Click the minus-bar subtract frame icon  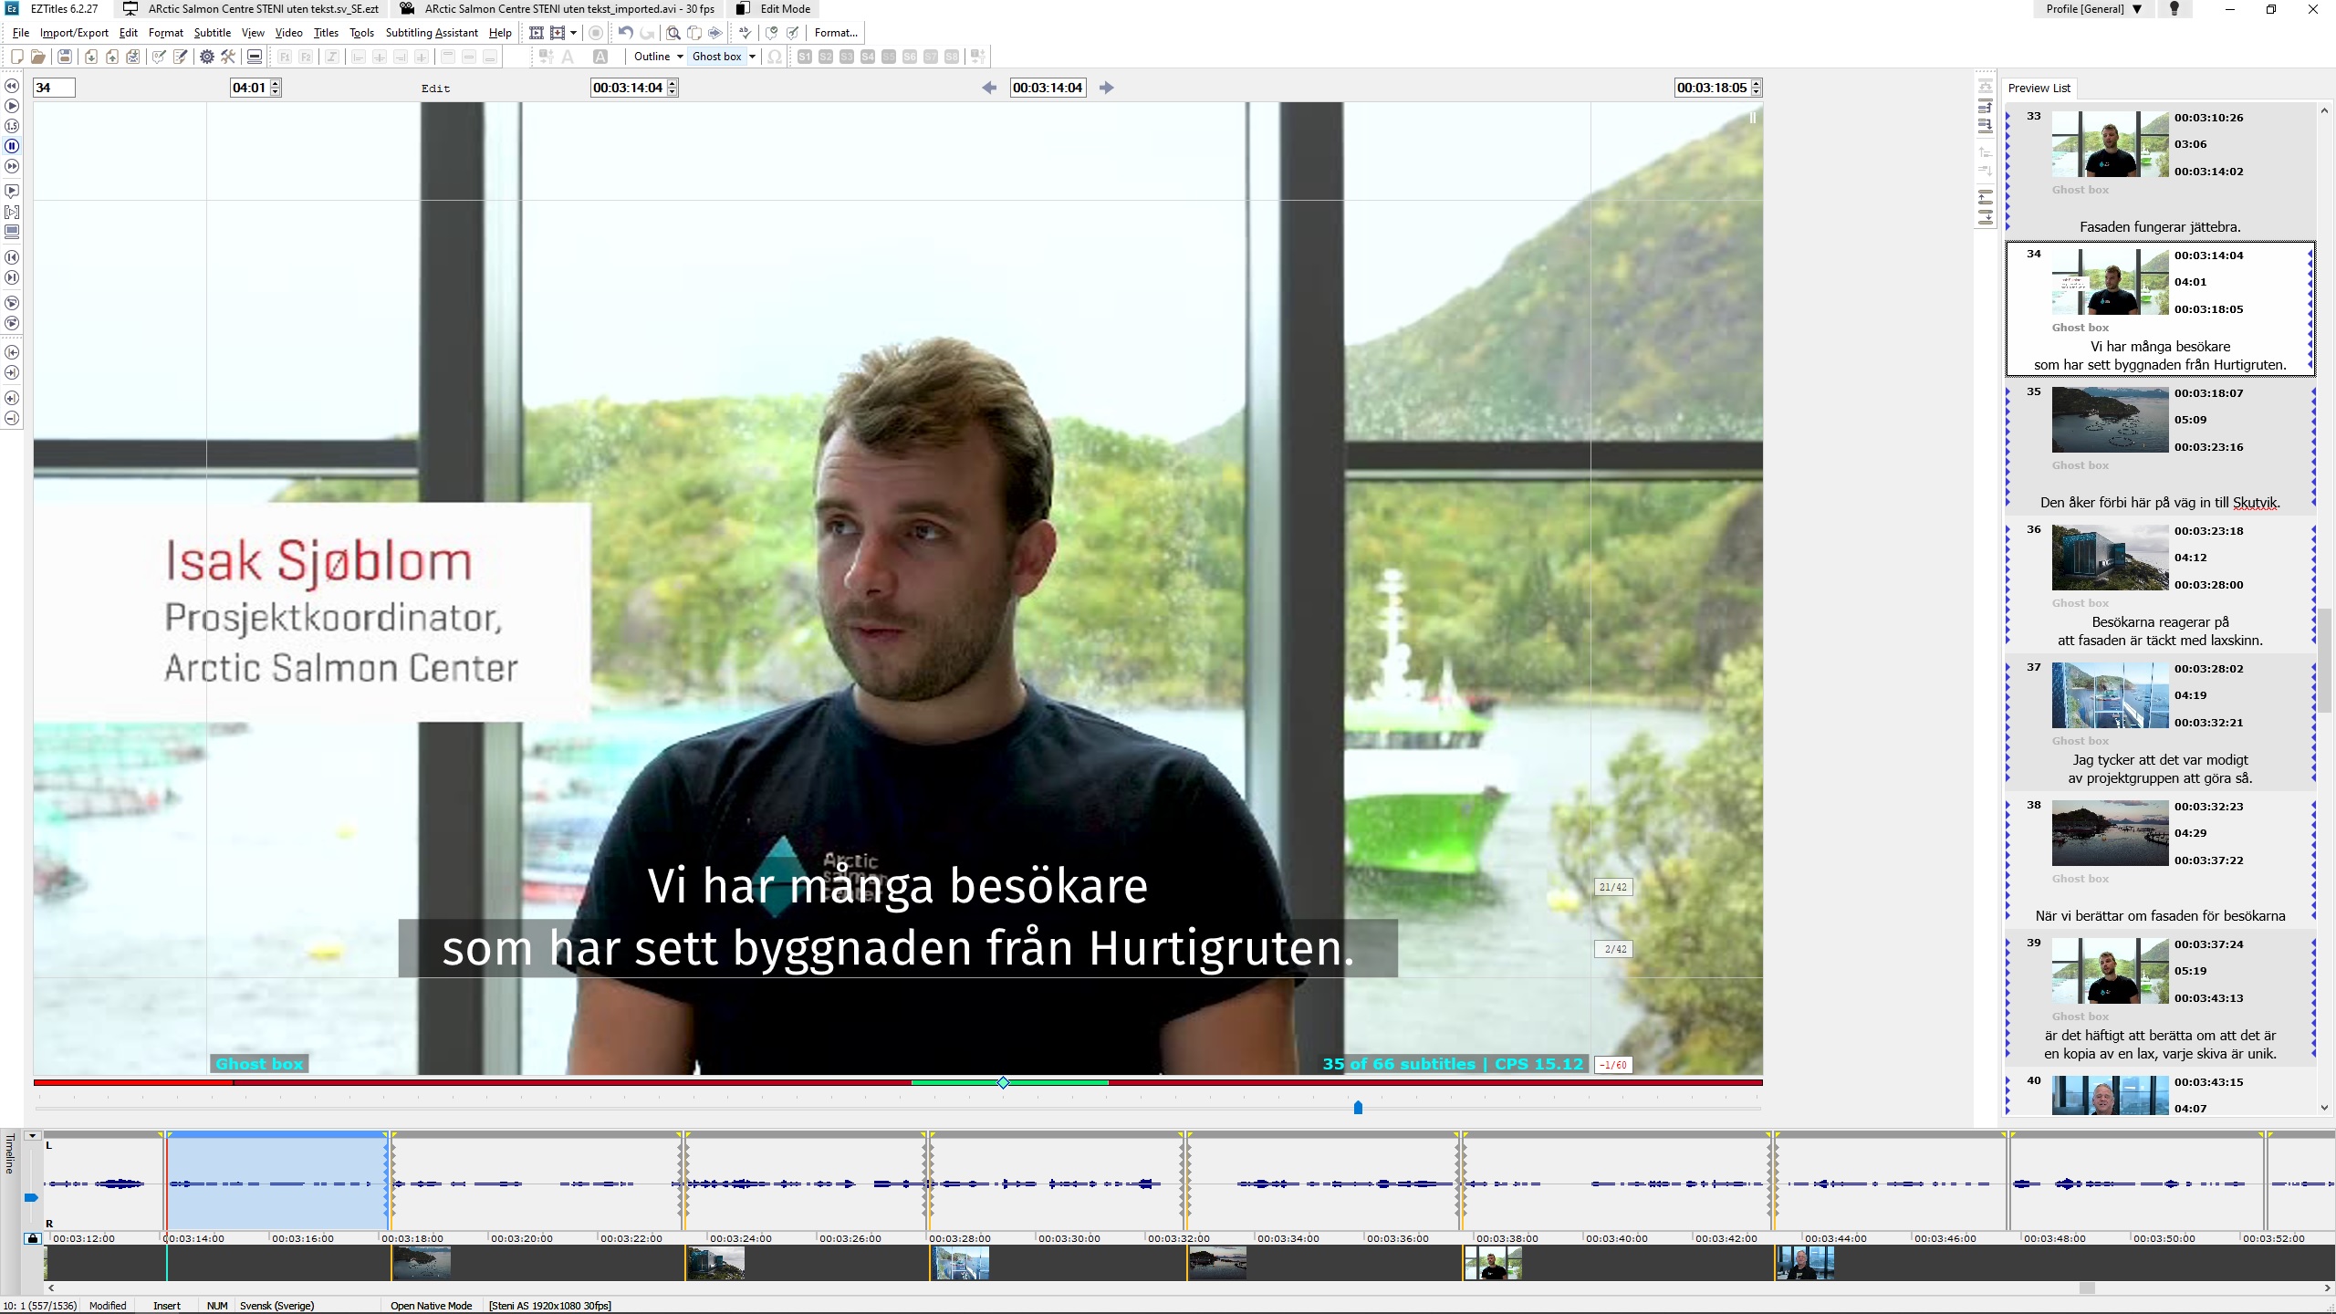12,418
